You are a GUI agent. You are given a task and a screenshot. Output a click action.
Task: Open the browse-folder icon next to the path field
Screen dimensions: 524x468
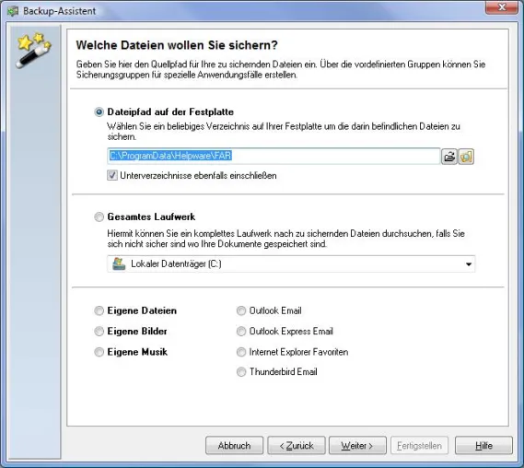[x=449, y=157]
